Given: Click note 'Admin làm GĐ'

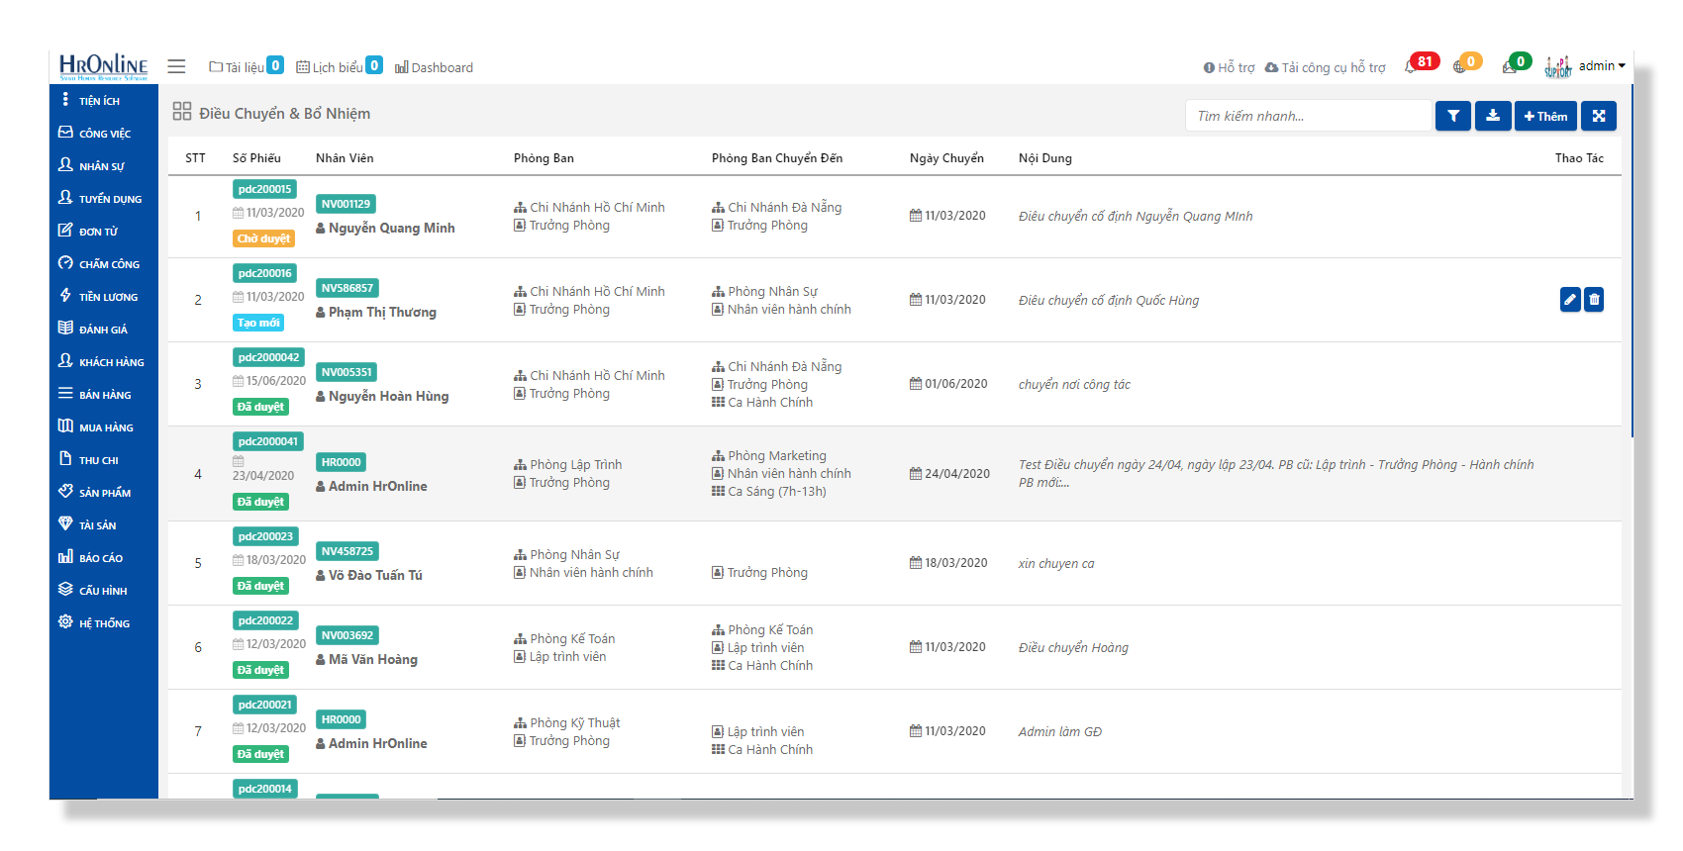Looking at the screenshot, I should point(1060,732).
